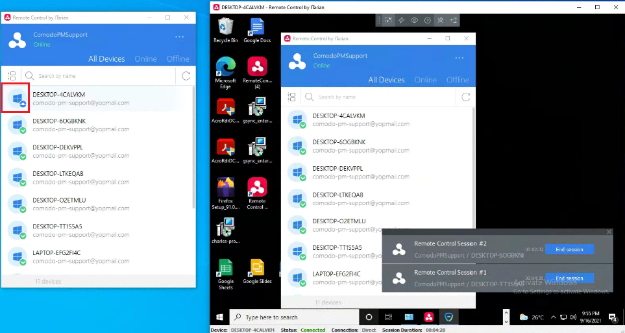Open the Remote Control desktop shortcut
The height and width of the screenshot is (333, 625).
(x=257, y=193)
